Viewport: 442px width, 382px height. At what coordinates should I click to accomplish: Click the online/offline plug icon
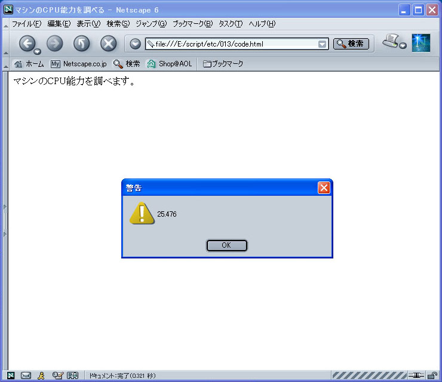[x=416, y=375]
